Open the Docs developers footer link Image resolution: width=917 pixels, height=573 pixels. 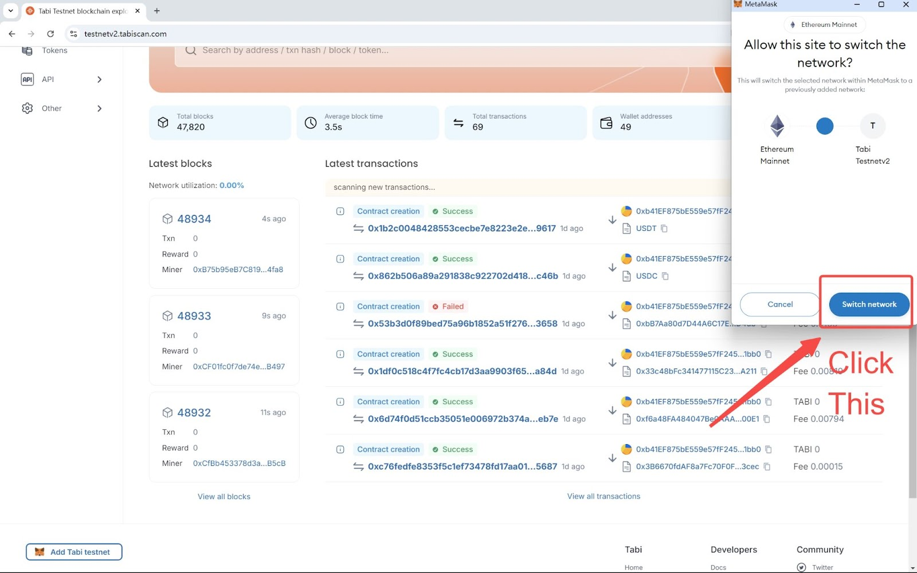click(718, 567)
